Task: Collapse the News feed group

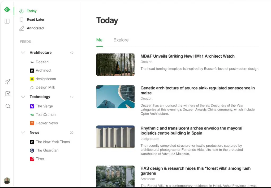Action: point(23,132)
